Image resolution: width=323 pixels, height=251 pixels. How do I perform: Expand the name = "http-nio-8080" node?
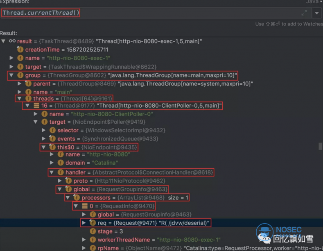click(x=52, y=154)
